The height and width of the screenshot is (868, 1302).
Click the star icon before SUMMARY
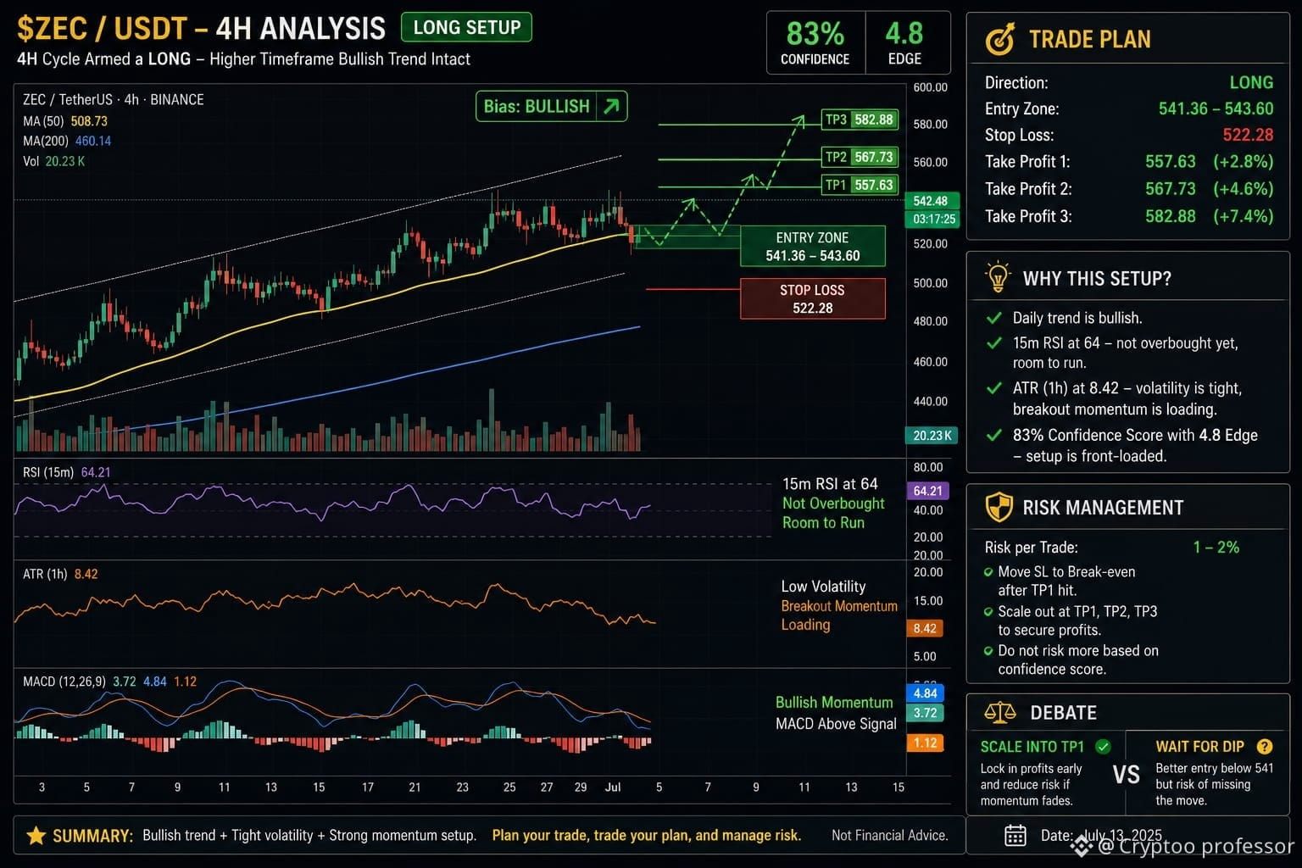point(36,835)
